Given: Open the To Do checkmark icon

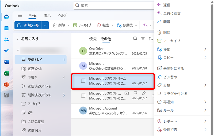Looking at the screenshot, I should click(x=6, y=51).
